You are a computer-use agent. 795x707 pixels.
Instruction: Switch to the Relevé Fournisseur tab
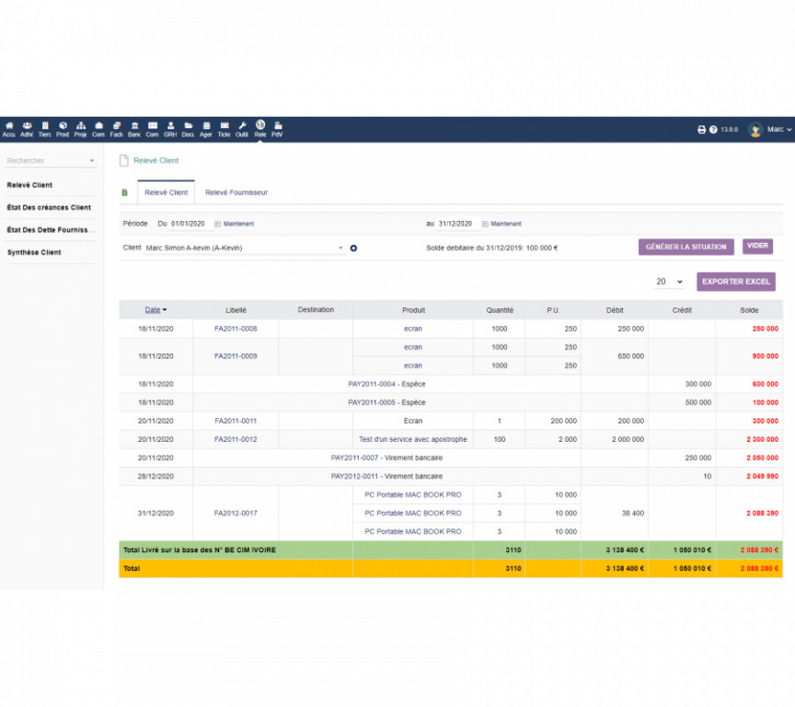point(236,192)
